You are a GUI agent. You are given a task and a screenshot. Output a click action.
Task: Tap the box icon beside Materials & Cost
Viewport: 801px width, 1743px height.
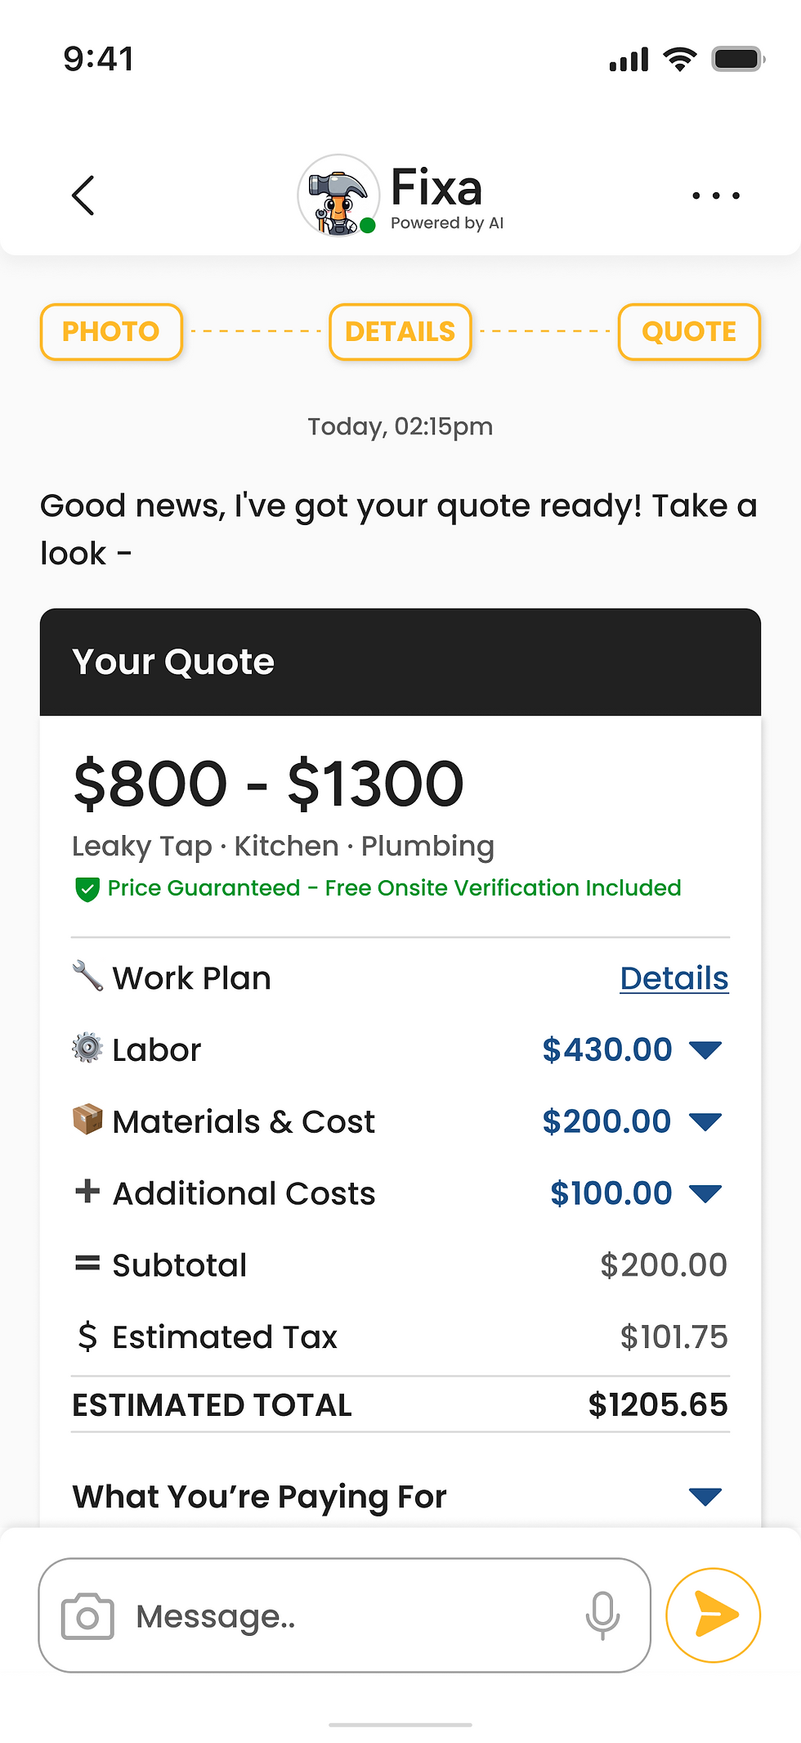tap(87, 1120)
